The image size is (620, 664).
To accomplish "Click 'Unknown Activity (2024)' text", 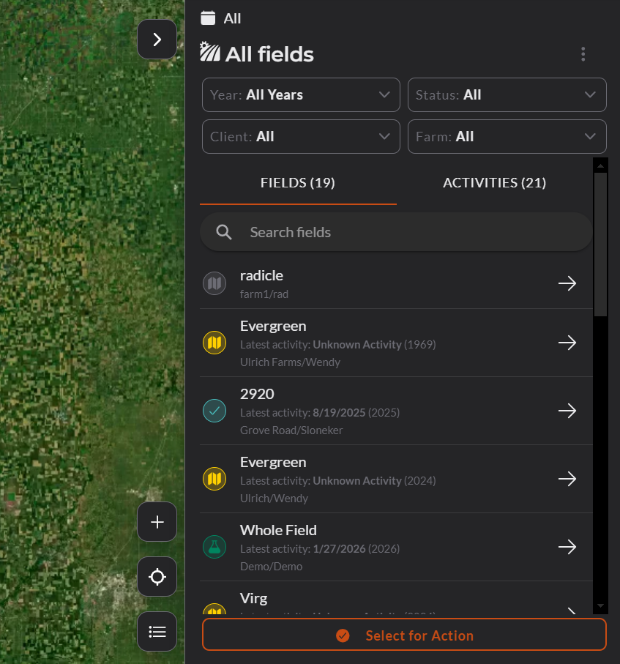I will point(374,481).
